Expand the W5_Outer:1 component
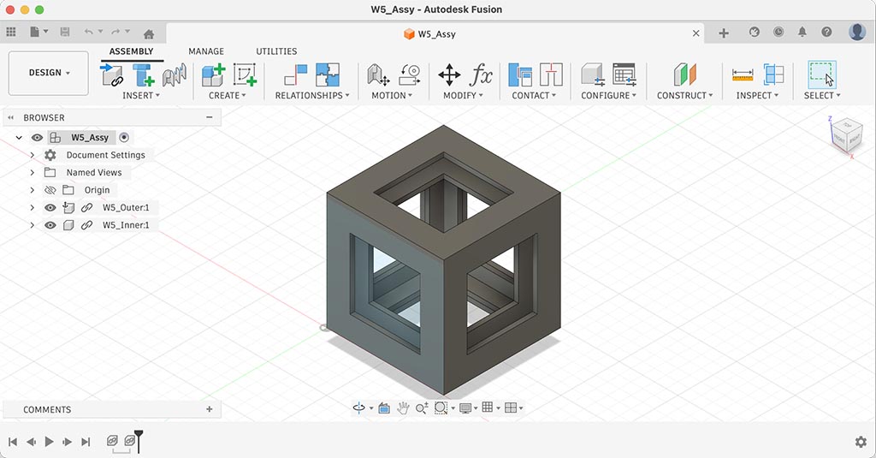Image resolution: width=876 pixels, height=458 pixels. coord(32,207)
